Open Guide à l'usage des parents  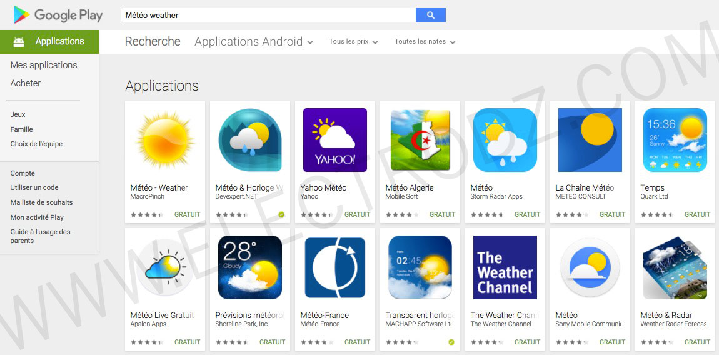tap(41, 236)
